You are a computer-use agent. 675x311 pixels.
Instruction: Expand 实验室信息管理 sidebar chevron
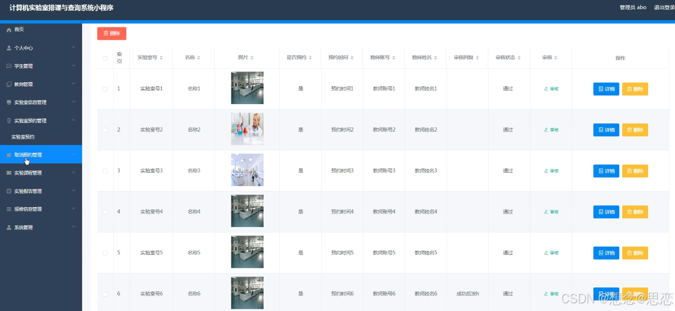73,102
